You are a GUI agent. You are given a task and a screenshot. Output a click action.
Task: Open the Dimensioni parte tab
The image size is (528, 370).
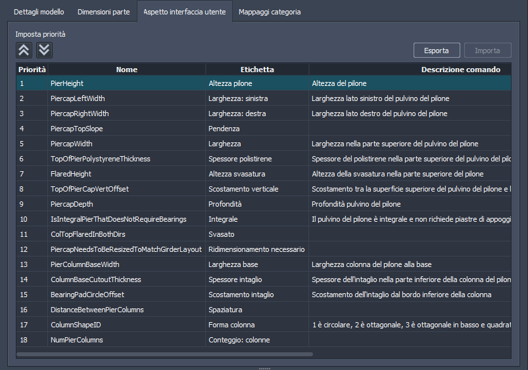pos(103,12)
